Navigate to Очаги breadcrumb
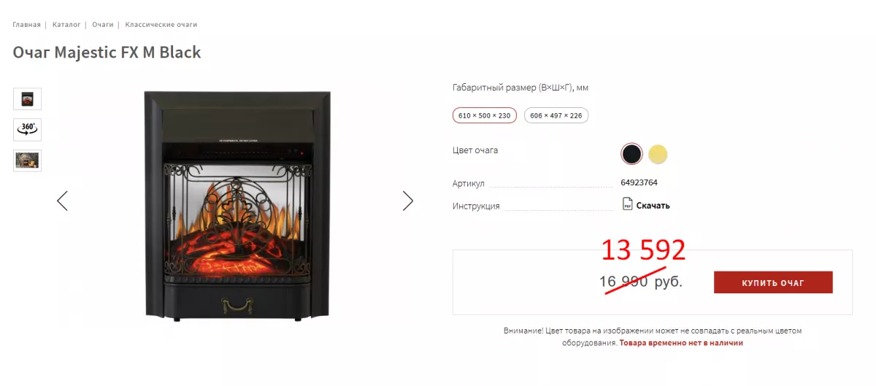876x386 pixels. (x=103, y=24)
